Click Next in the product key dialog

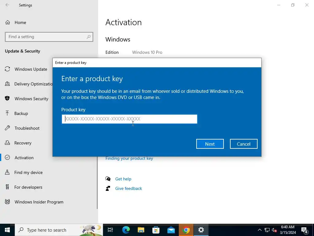click(210, 144)
